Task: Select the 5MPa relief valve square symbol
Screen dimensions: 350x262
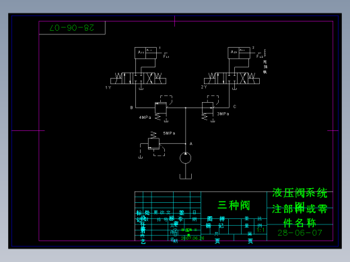Action: tap(153, 144)
